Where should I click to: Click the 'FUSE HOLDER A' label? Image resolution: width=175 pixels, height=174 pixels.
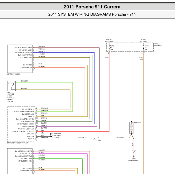point(158,44)
